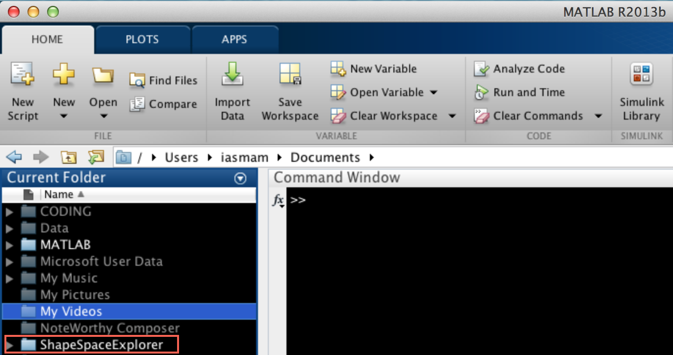Click Clear Workspace eraser icon
This screenshot has width=673, height=355.
(x=338, y=116)
